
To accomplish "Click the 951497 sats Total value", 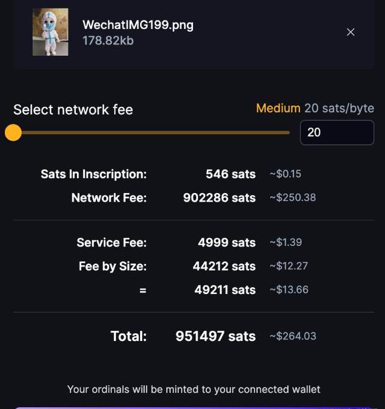I will click(x=215, y=336).
